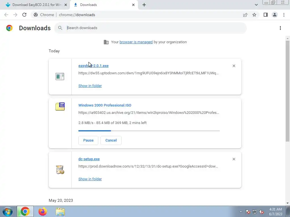The image size is (290, 217).
Task: Click the May 20, 2023 date heading
Action: coord(61,200)
